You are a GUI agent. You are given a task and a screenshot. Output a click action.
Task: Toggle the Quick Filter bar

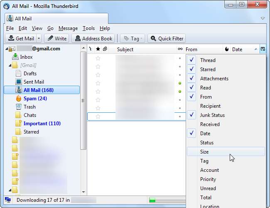pyautogui.click(x=167, y=38)
